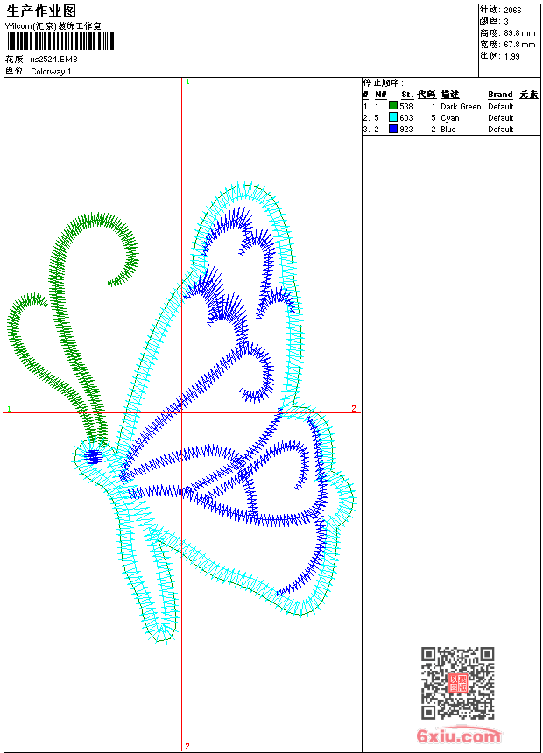
Task: Select the Blue row Default brand
Action: pyautogui.click(x=500, y=130)
